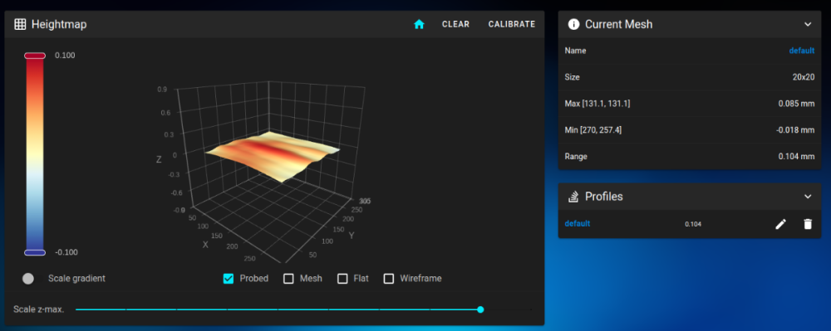This screenshot has width=831, height=331.
Task: Delete the default profile with trash icon
Action: tap(808, 224)
